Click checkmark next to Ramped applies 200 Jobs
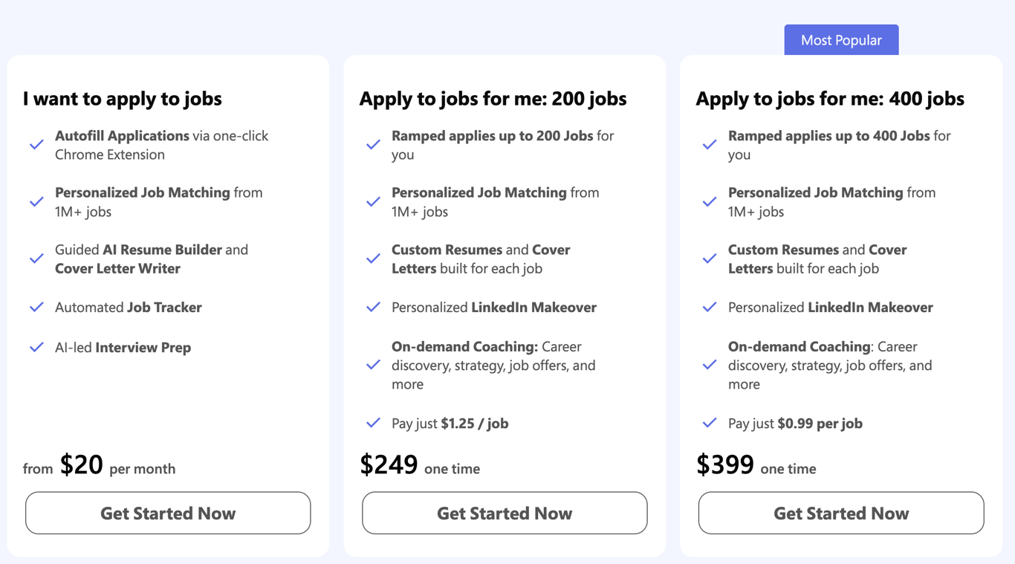This screenshot has height=564, width=1015. pos(373,145)
